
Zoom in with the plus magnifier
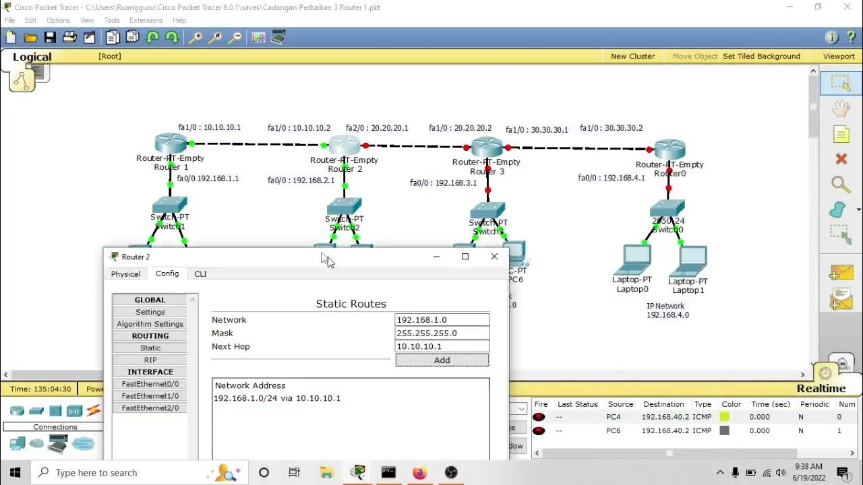click(195, 38)
